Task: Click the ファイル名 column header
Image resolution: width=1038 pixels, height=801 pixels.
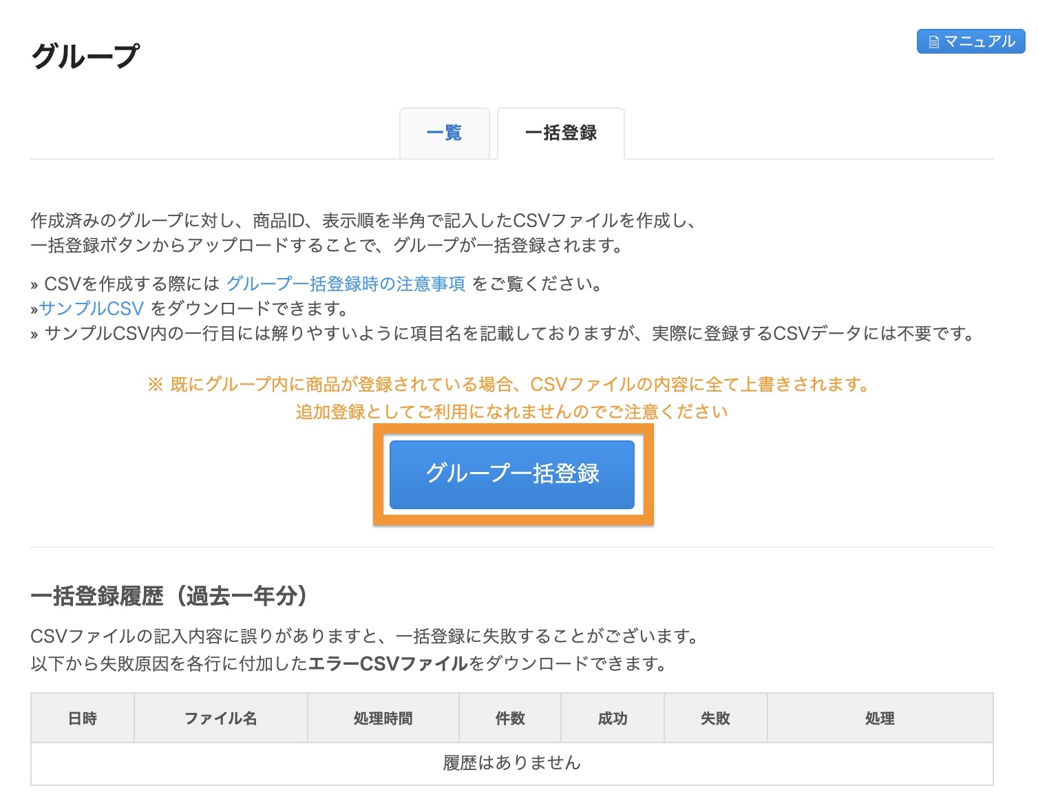Action: click(x=221, y=718)
